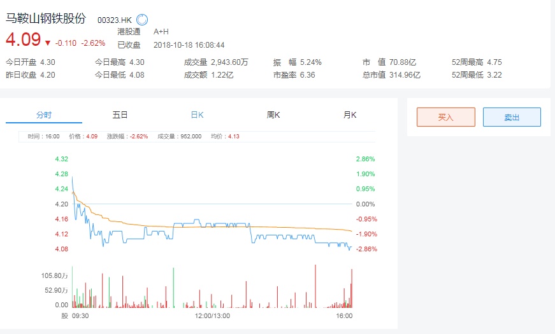Click the stock code 00323.HK
The height and width of the screenshot is (334, 555).
114,20
